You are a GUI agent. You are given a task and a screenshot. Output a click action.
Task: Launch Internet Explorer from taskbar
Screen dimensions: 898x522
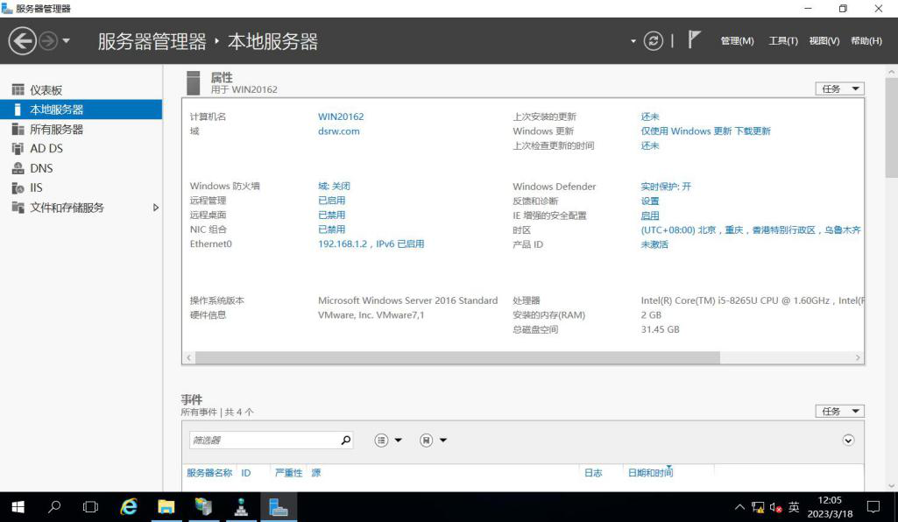pos(129,507)
